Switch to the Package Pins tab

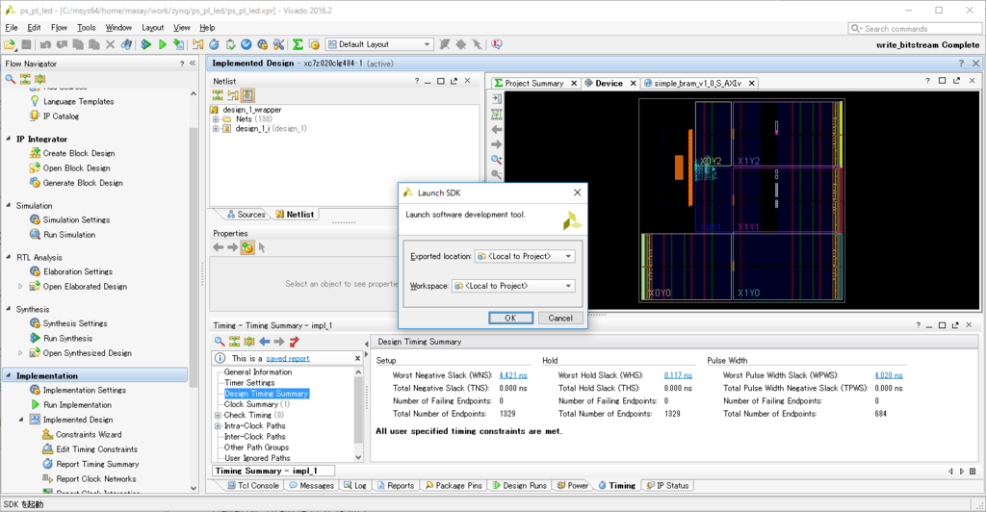[x=454, y=486]
